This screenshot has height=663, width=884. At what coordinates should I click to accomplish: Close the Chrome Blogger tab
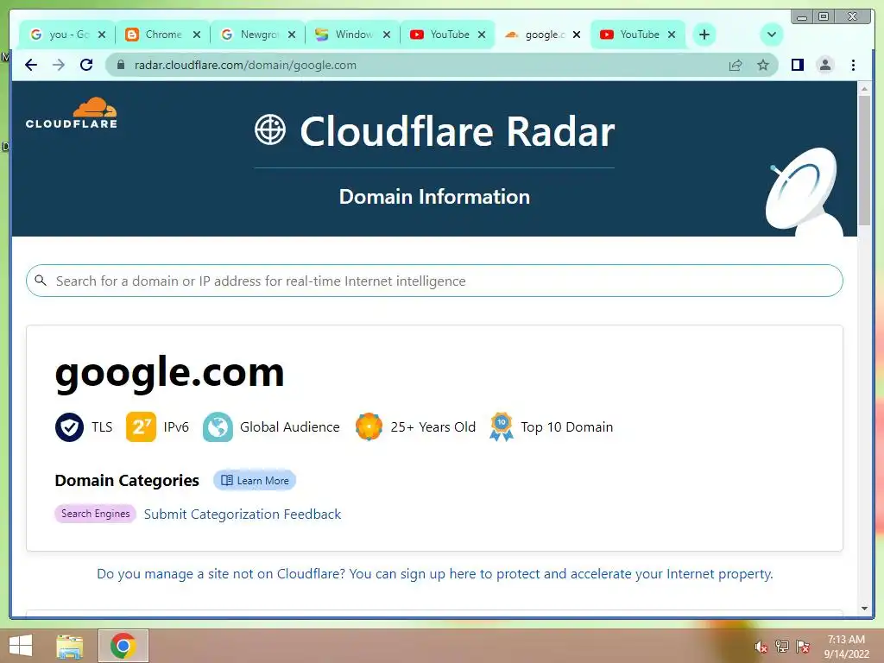[197, 35]
